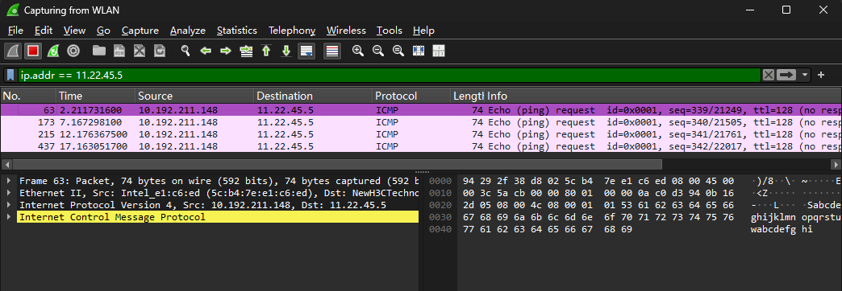Expand the Ethernet II tree node
The width and height of the screenshot is (842, 291).
tap(9, 193)
